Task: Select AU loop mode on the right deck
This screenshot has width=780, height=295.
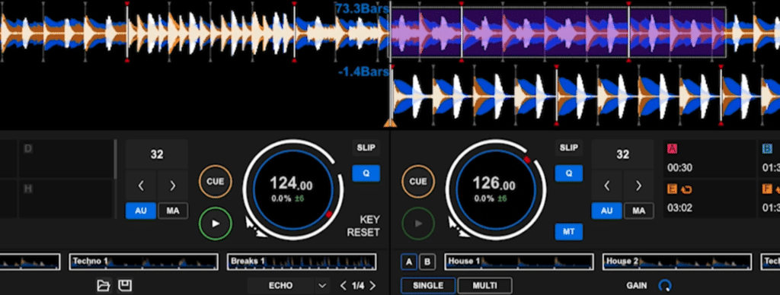Action: 607,211
